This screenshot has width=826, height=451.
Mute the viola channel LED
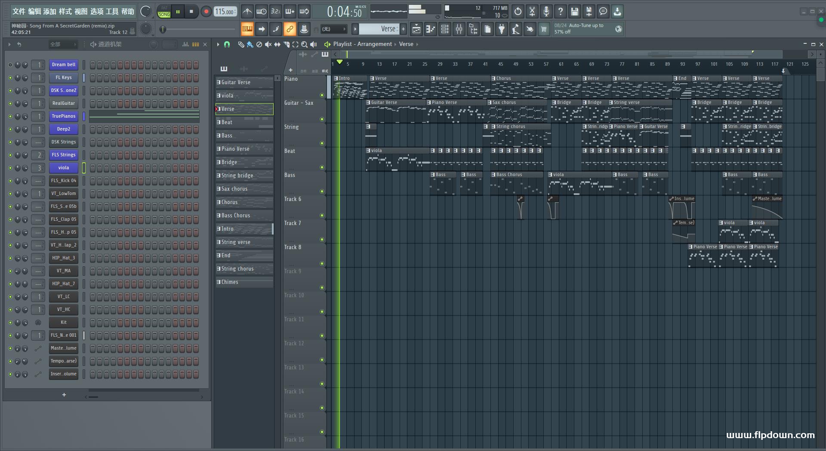(x=10, y=168)
